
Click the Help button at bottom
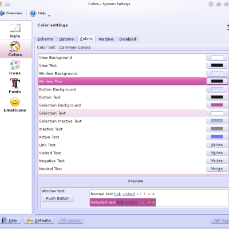coord(11,220)
